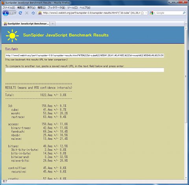Go to the Home page icon
189x185 pixels.
pyautogui.click(x=33, y=13)
